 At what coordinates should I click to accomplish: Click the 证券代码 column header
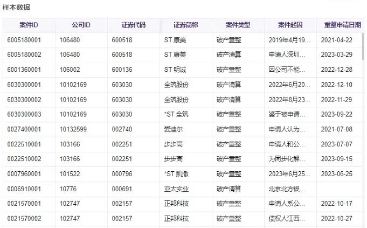coord(134,25)
